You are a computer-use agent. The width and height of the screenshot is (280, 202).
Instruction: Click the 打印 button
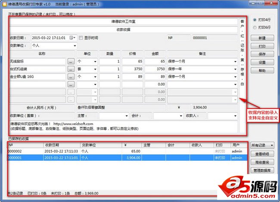(x=262, y=46)
